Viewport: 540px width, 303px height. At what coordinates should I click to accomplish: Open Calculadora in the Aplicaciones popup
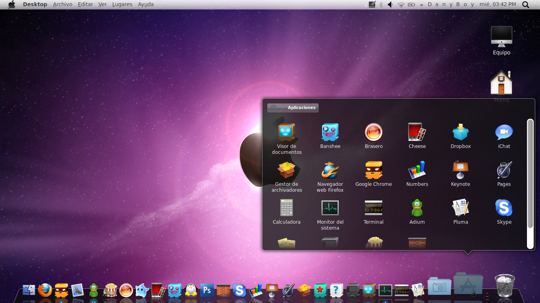[287, 212]
